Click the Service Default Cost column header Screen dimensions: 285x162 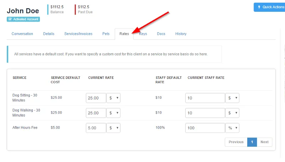(66, 80)
